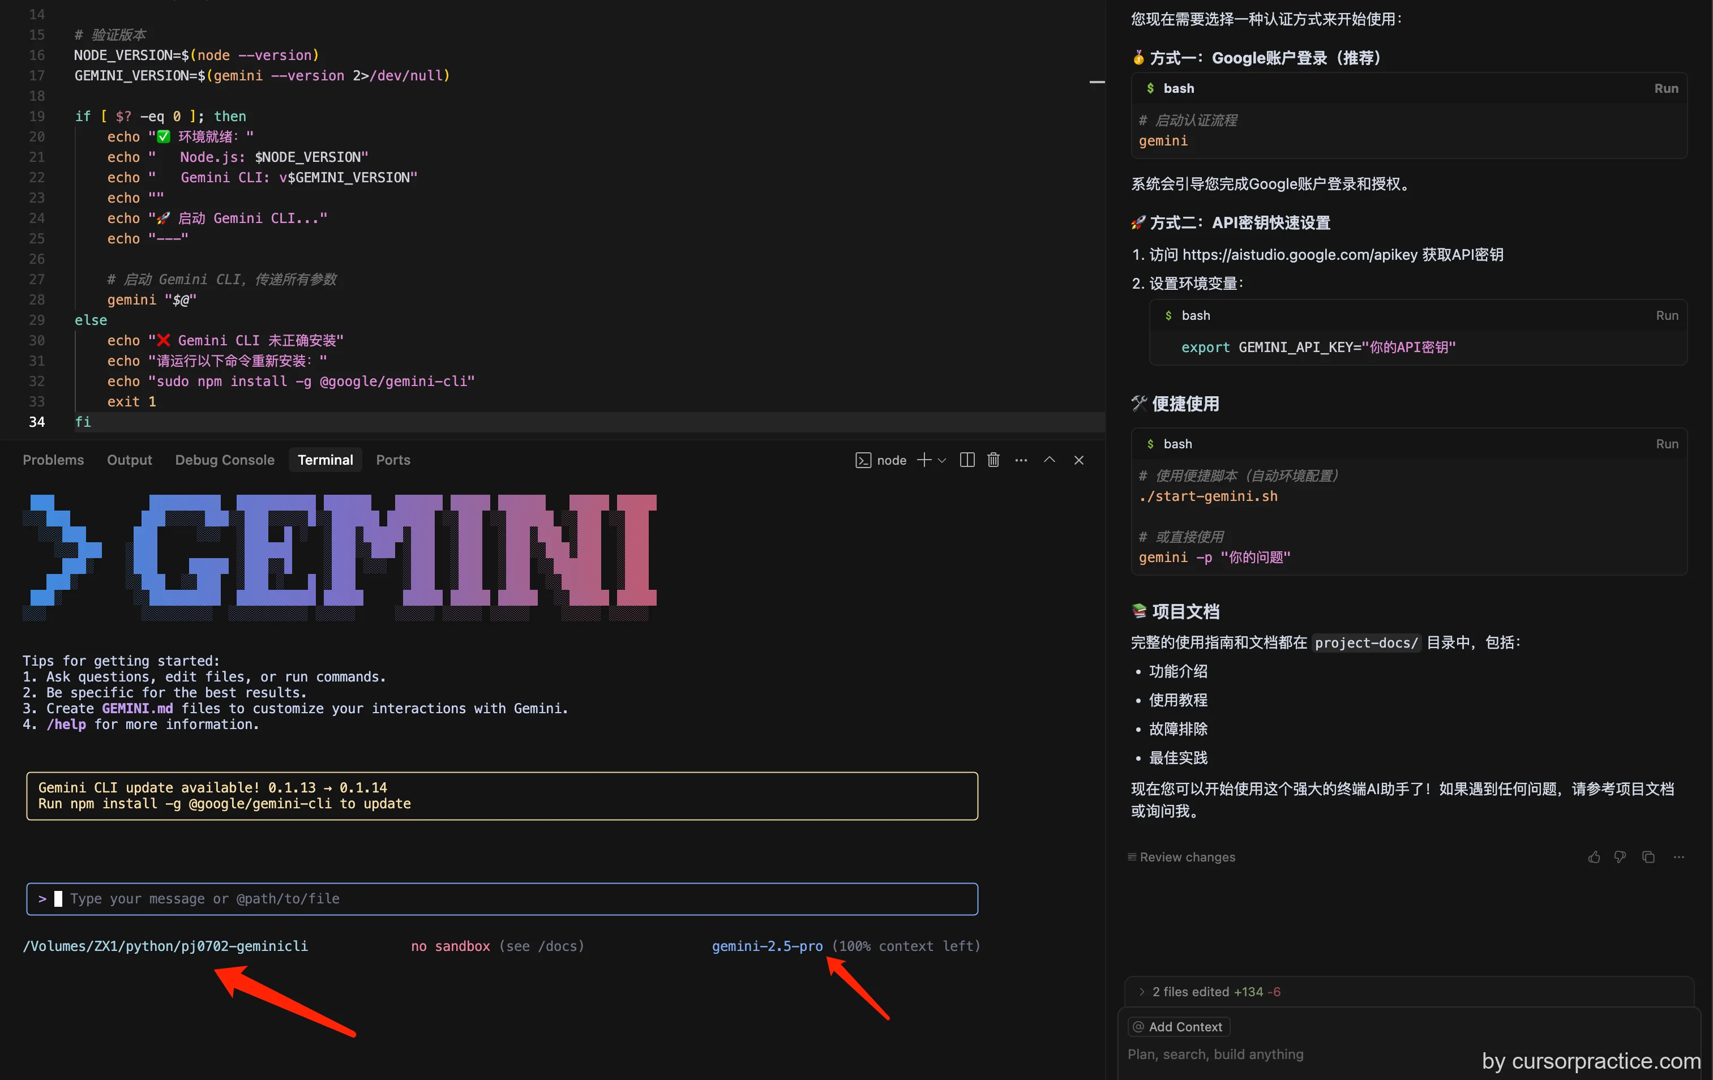
Task: Click the ./start-gemini.sh command text
Action: 1208,496
